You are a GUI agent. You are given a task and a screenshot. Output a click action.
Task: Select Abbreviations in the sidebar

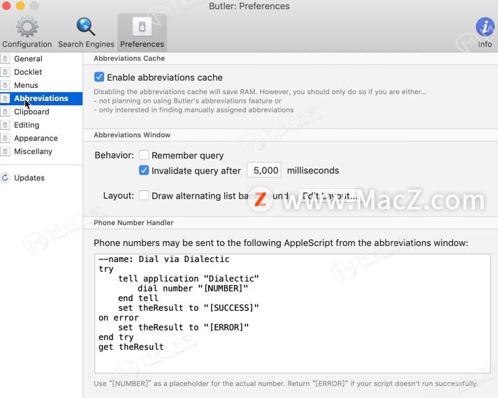(x=41, y=98)
